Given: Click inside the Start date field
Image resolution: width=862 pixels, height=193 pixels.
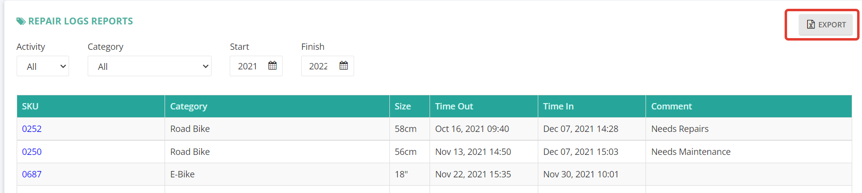Looking at the screenshot, I should [x=256, y=66].
